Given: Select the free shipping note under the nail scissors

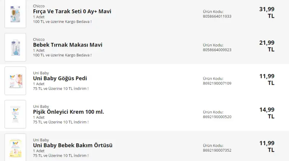Looking at the screenshot, I should click(62, 55).
